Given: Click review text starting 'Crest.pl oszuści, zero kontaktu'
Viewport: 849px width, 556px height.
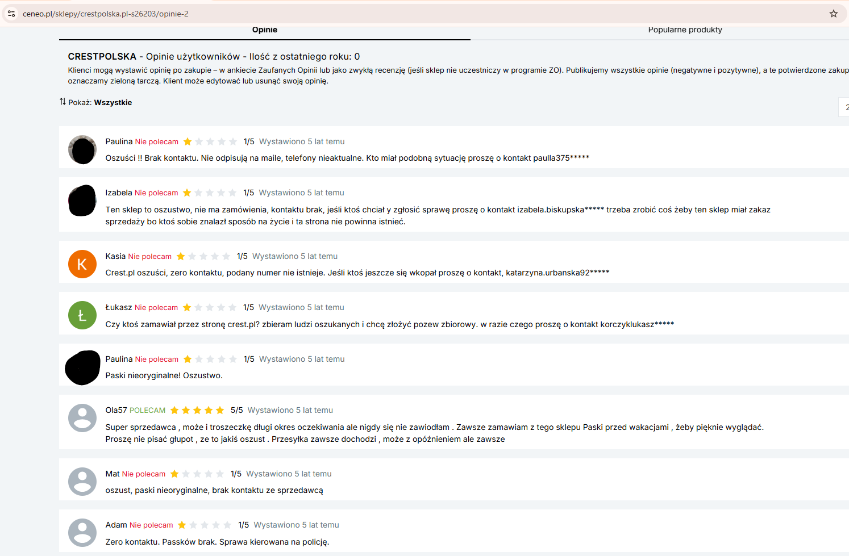Looking at the screenshot, I should point(357,273).
